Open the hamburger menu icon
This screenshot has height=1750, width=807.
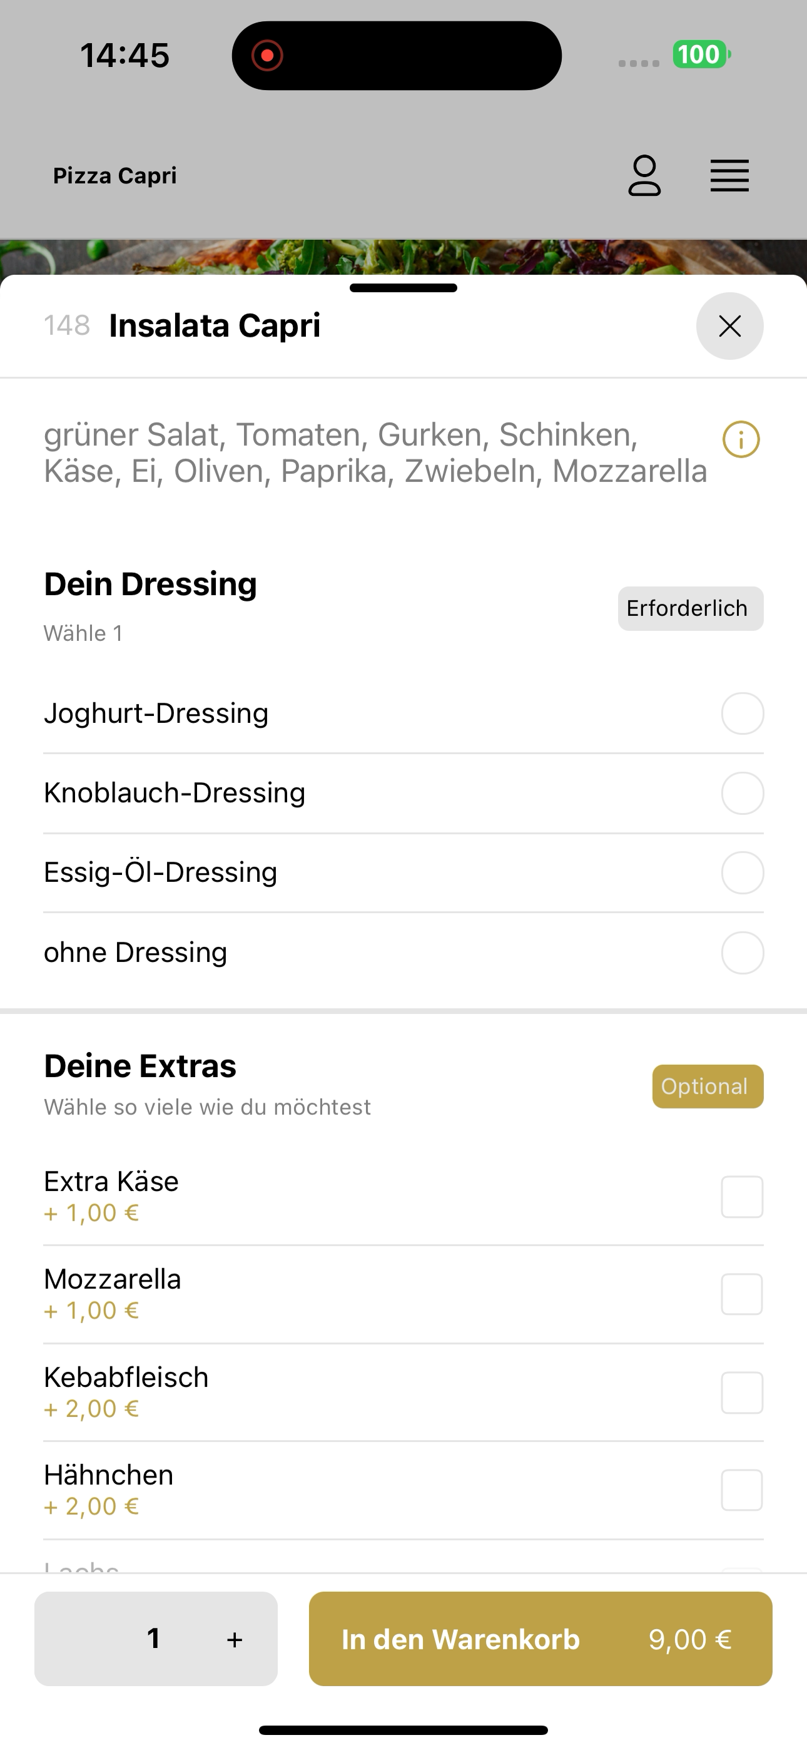(x=729, y=176)
